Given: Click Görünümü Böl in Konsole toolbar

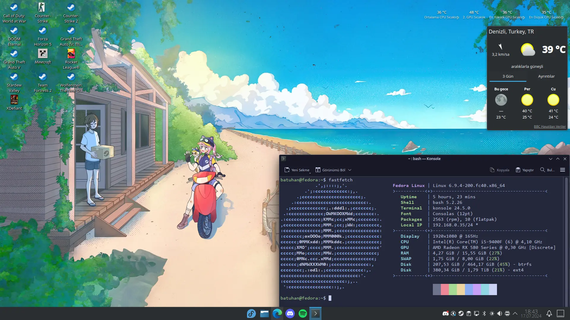Looking at the screenshot, I should point(330,170).
